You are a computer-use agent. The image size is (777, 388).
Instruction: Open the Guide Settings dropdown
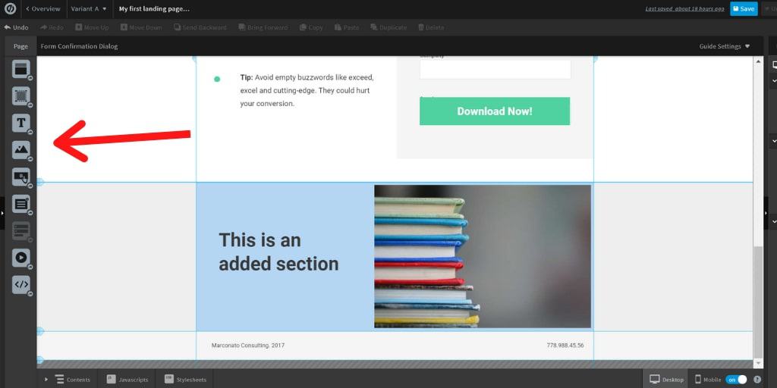click(725, 46)
